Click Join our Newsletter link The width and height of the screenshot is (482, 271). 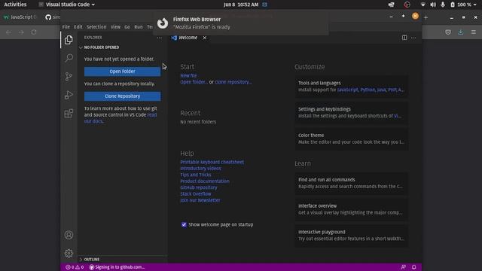(x=200, y=200)
